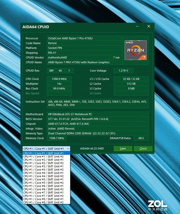The width and height of the screenshot is (180, 214).
Task: Choose CPU #1 / Core #2 / SMT Unit #2
Action: pyautogui.click(x=46, y=163)
